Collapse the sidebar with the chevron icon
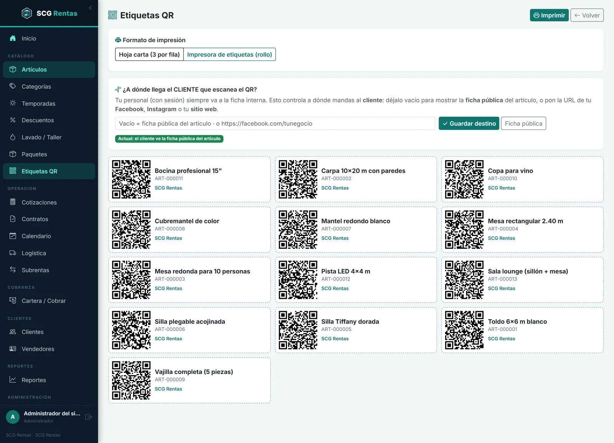Screen dimensions: 614x443 pyautogui.click(x=90, y=8)
